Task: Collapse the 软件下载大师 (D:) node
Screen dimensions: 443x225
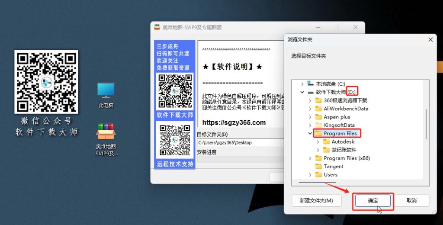Action: (x=302, y=92)
